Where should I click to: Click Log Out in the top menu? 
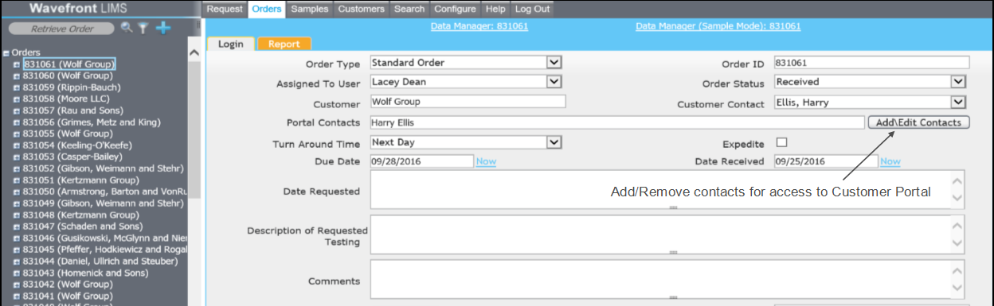click(531, 9)
